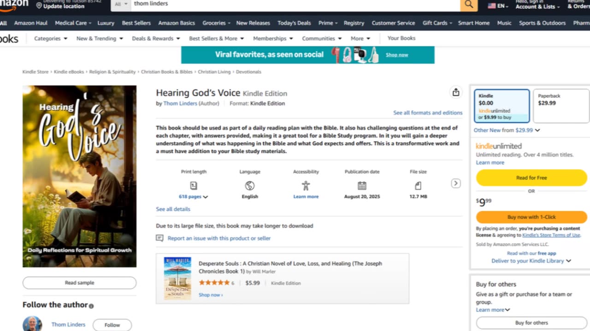Click Viral favorites banner Shop now
The width and height of the screenshot is (590, 331).
(397, 55)
